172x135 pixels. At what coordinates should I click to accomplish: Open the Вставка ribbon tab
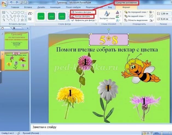coord(28,7)
